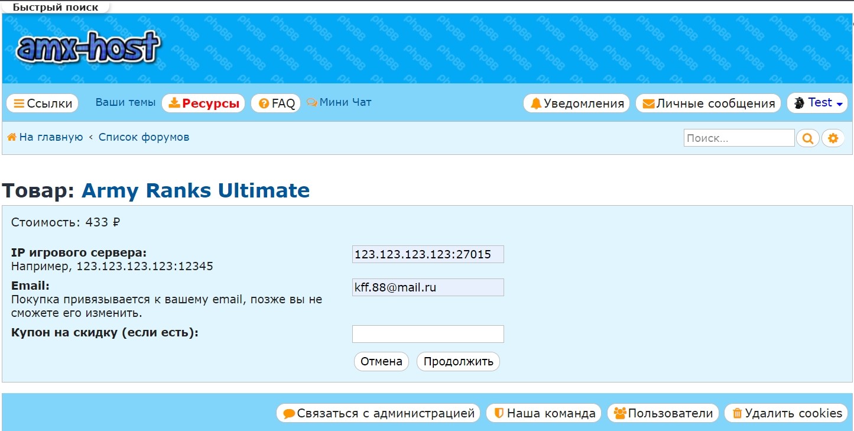Click Ваши темы menu link

coord(125,102)
